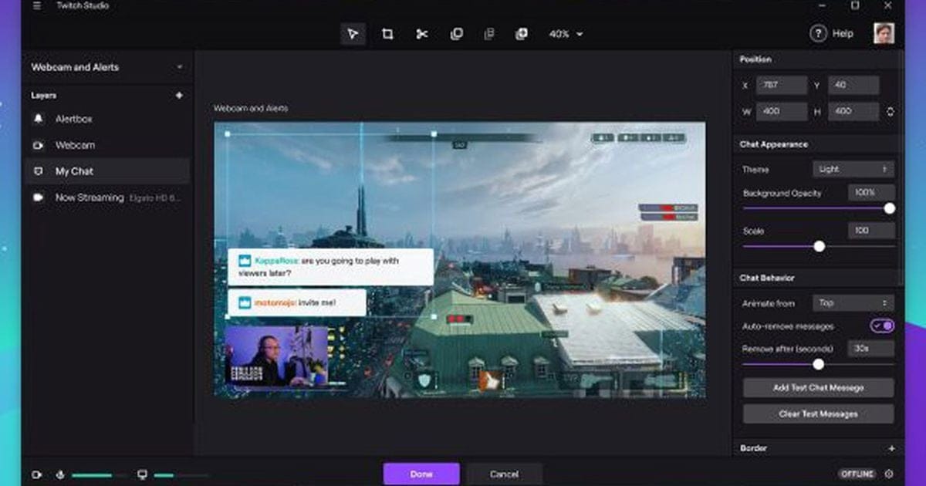Click the duplicate layer toolbar icon

point(456,34)
